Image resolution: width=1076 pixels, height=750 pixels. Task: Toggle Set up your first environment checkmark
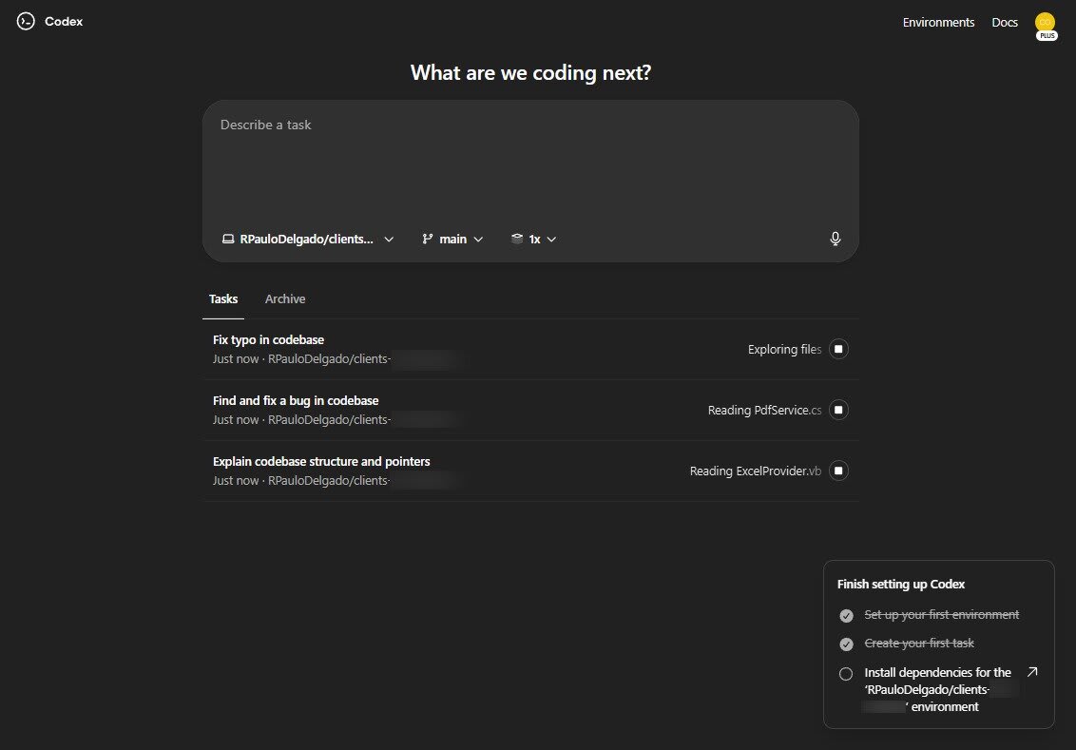pos(846,616)
